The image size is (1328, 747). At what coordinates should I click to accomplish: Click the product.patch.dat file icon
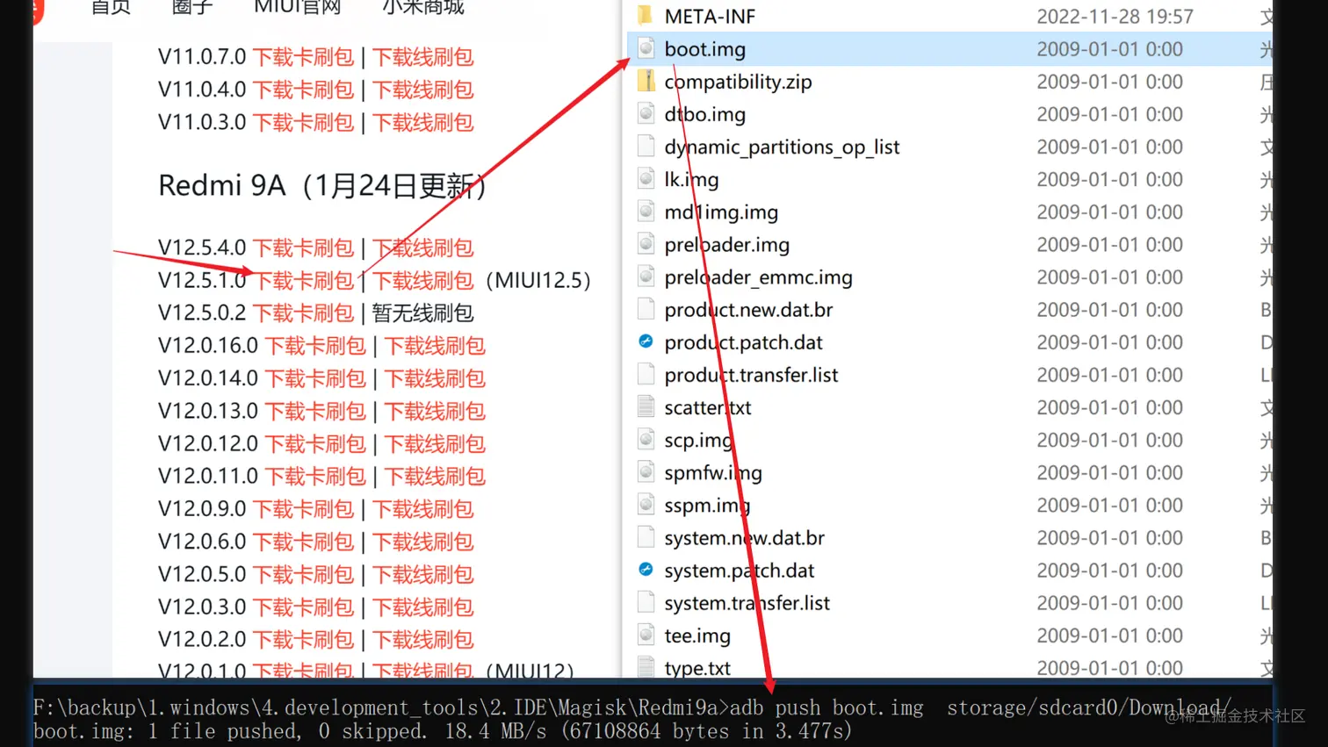coord(646,341)
